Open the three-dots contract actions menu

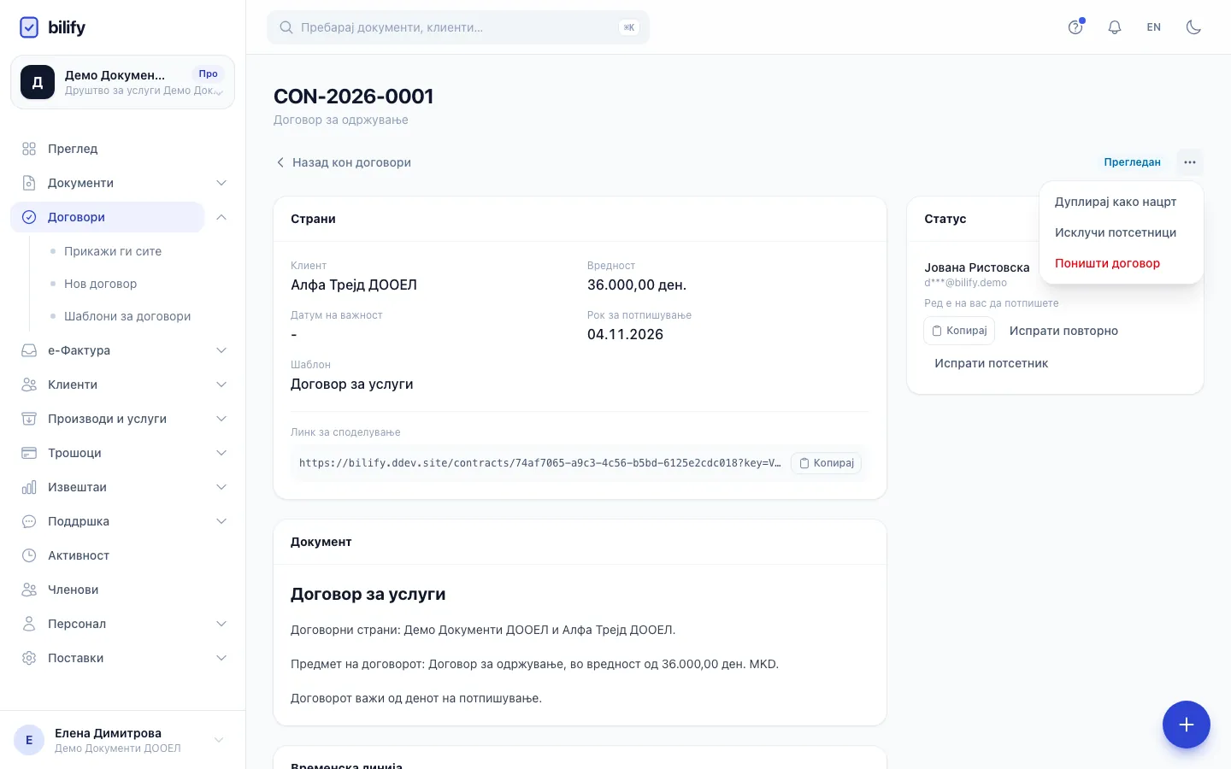point(1190,162)
